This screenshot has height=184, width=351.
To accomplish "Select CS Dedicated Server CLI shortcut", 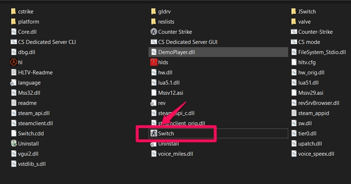I will click(43, 42).
